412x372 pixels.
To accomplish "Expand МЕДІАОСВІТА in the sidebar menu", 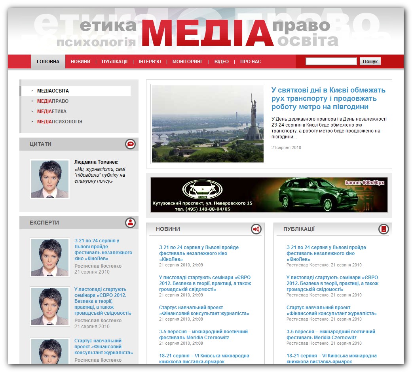I will coord(53,91).
